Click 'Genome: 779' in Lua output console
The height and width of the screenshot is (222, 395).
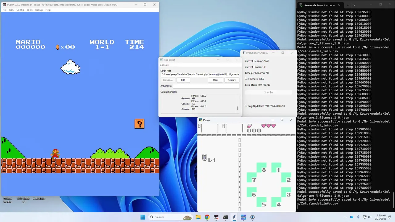point(188,104)
